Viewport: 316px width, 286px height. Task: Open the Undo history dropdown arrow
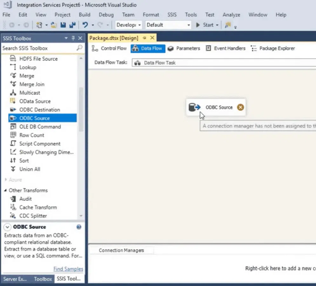click(93, 25)
